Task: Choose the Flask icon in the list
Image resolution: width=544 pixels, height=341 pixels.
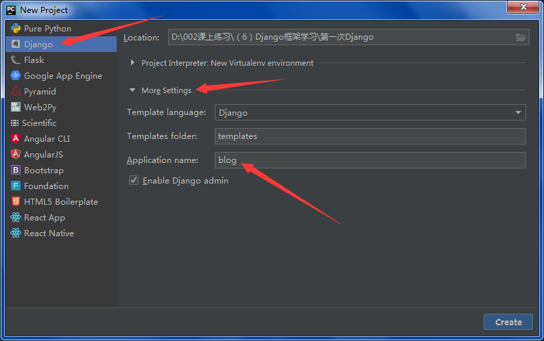Action: click(16, 60)
